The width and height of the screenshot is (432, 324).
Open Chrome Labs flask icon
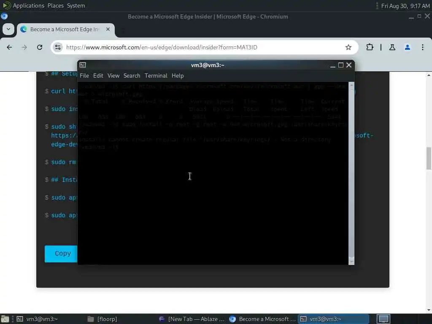point(392,47)
